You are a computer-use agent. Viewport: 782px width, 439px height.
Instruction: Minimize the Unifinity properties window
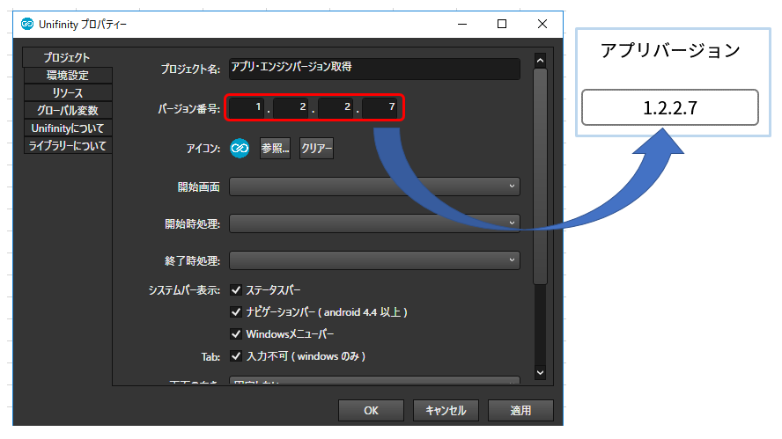pos(461,24)
